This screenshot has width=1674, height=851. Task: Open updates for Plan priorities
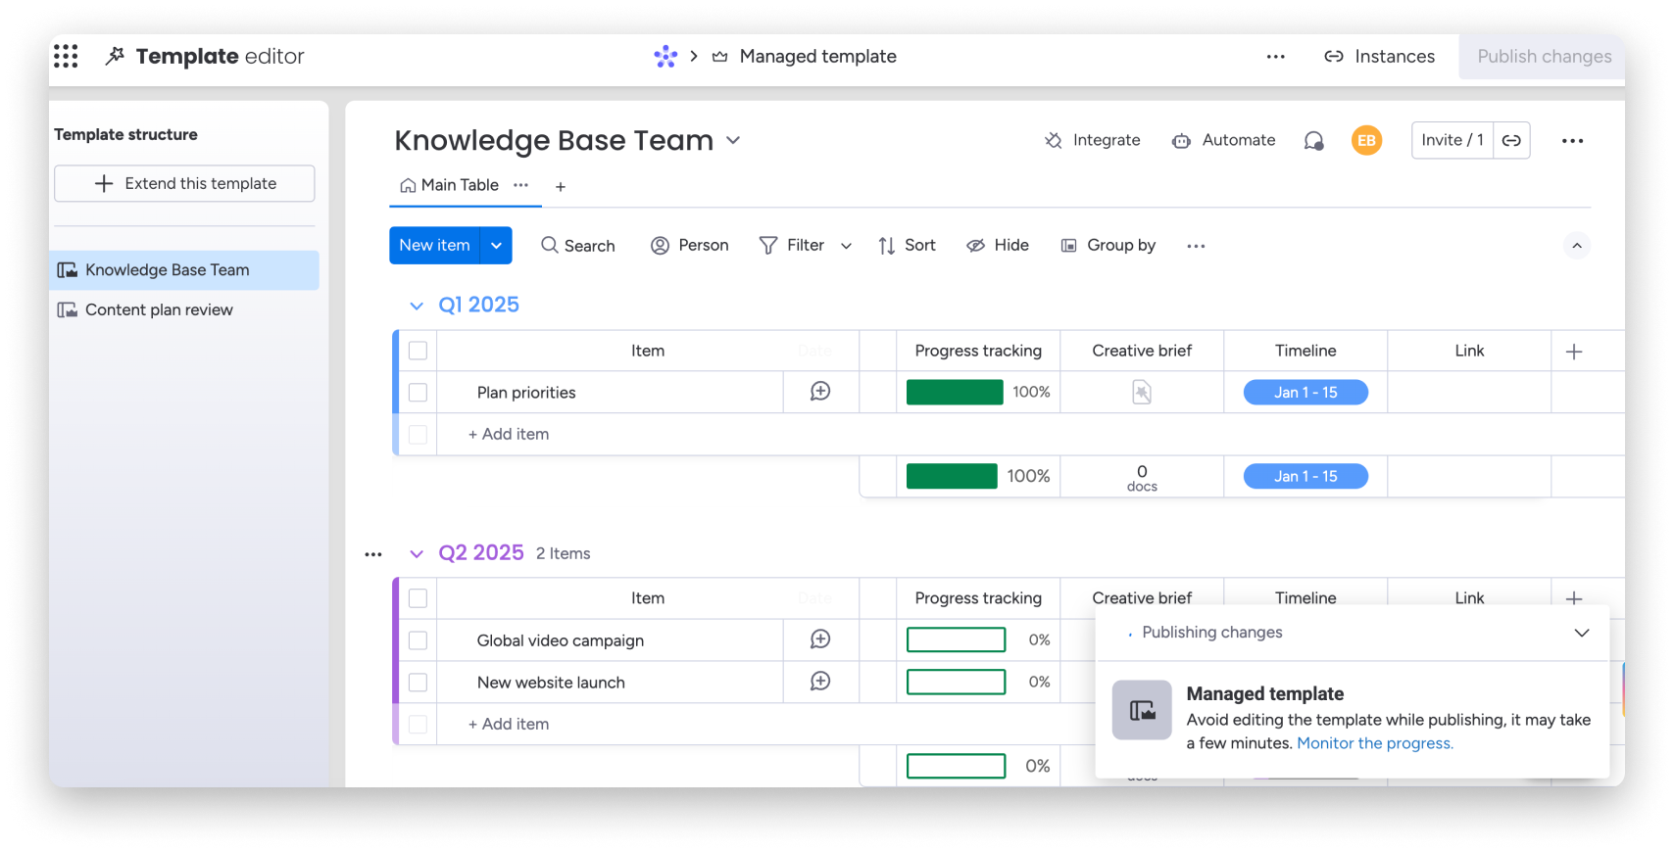[x=820, y=392]
